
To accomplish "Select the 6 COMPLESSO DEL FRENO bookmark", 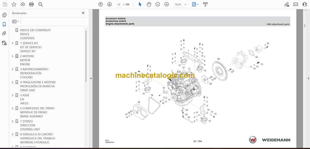I will point(37,112).
